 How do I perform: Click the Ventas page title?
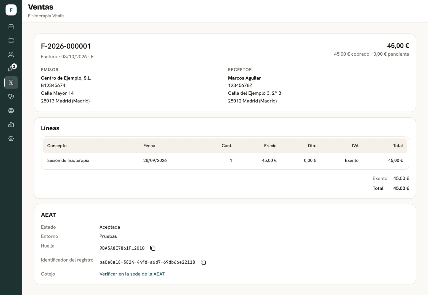(41, 7)
